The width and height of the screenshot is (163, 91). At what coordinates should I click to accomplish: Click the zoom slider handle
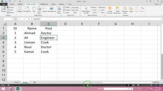pos(151,85)
